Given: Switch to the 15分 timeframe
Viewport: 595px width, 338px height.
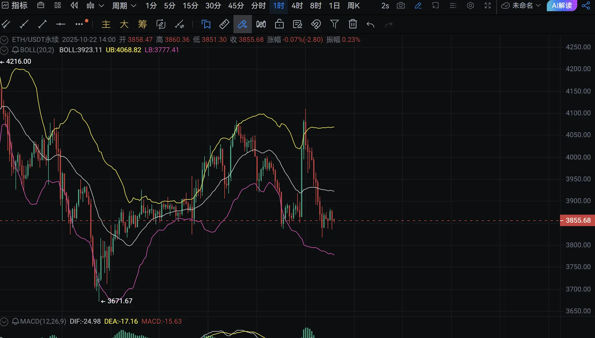Looking at the screenshot, I should pos(190,6).
